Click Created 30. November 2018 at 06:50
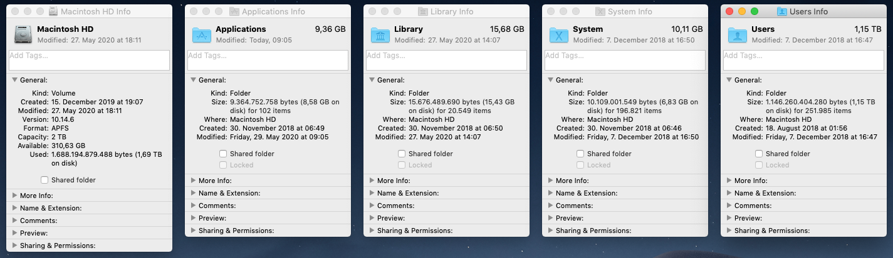The width and height of the screenshot is (893, 258). [456, 128]
